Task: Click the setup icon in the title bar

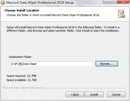Action: (3, 3)
